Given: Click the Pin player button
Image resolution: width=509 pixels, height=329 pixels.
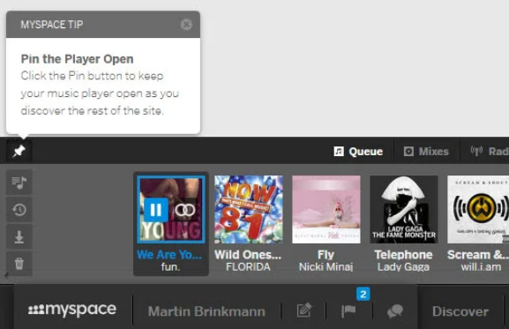Looking at the screenshot, I should point(19,151).
